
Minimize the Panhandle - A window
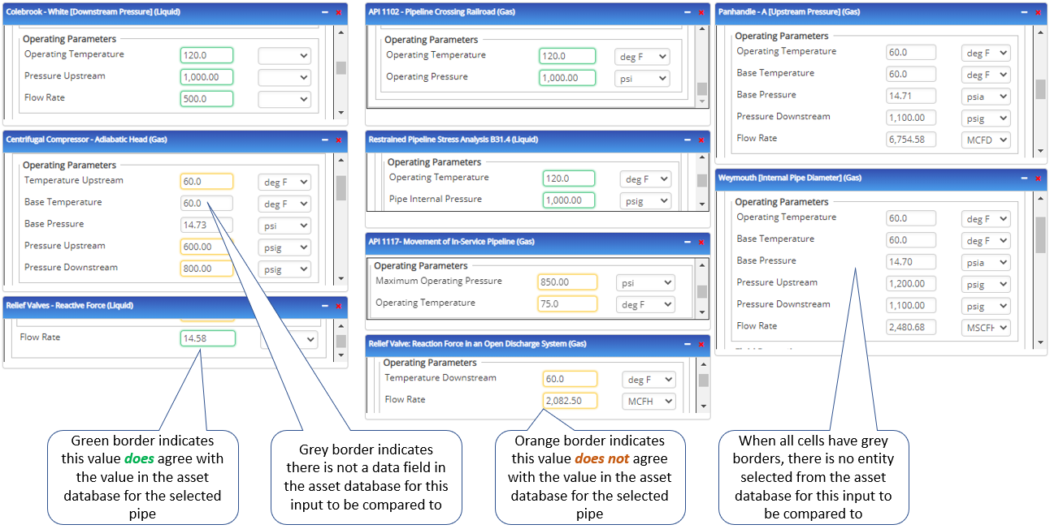tap(1022, 12)
